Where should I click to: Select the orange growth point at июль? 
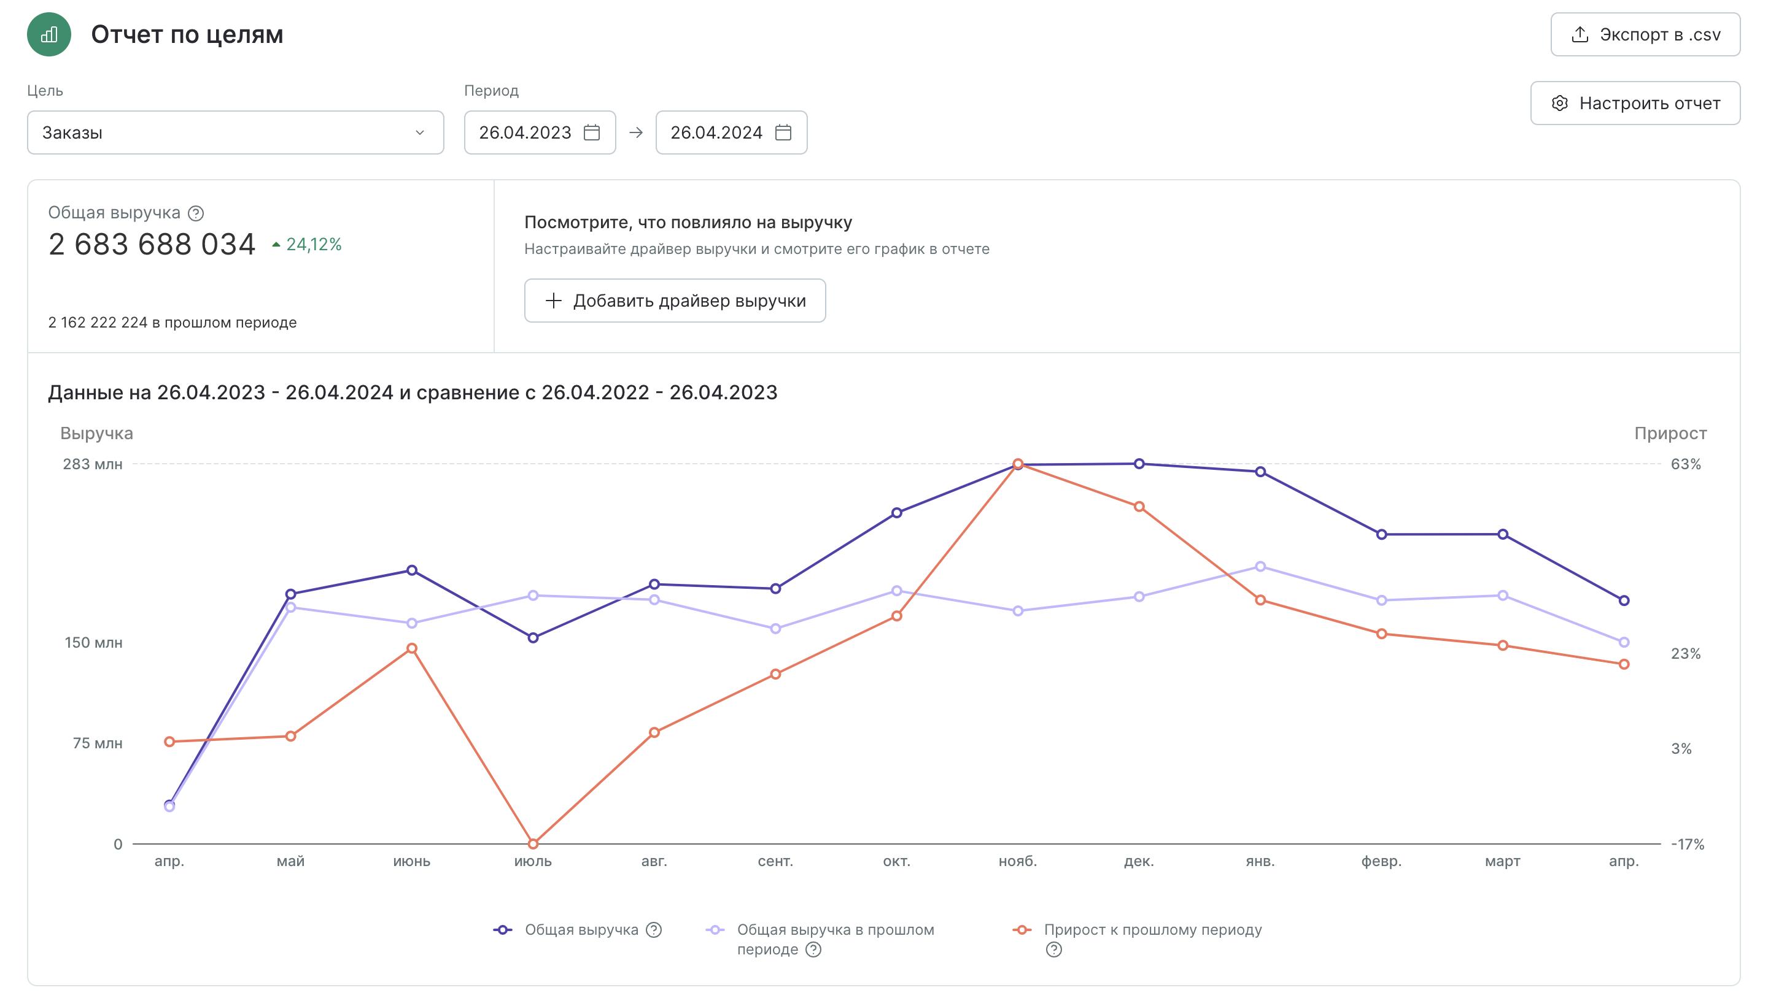coord(533,843)
